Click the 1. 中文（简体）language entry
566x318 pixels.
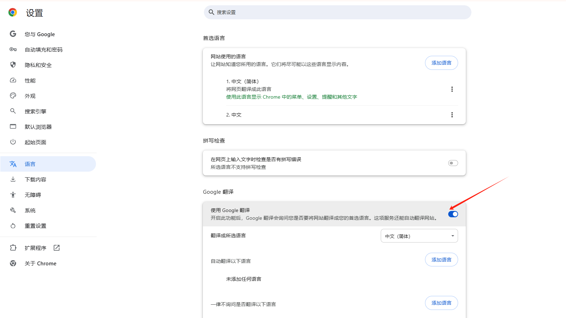pyautogui.click(x=243, y=81)
